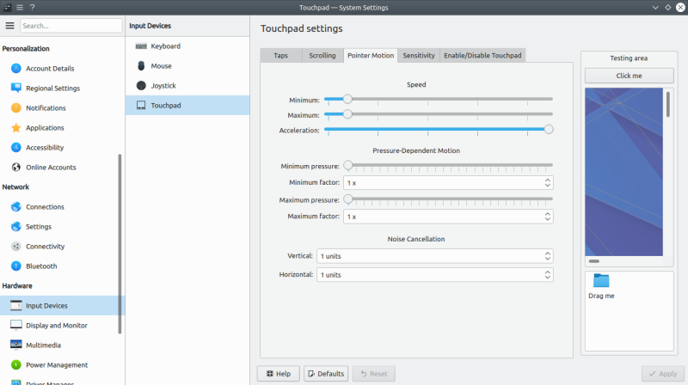Click in the Search input field
The height and width of the screenshot is (385, 688).
tap(71, 26)
